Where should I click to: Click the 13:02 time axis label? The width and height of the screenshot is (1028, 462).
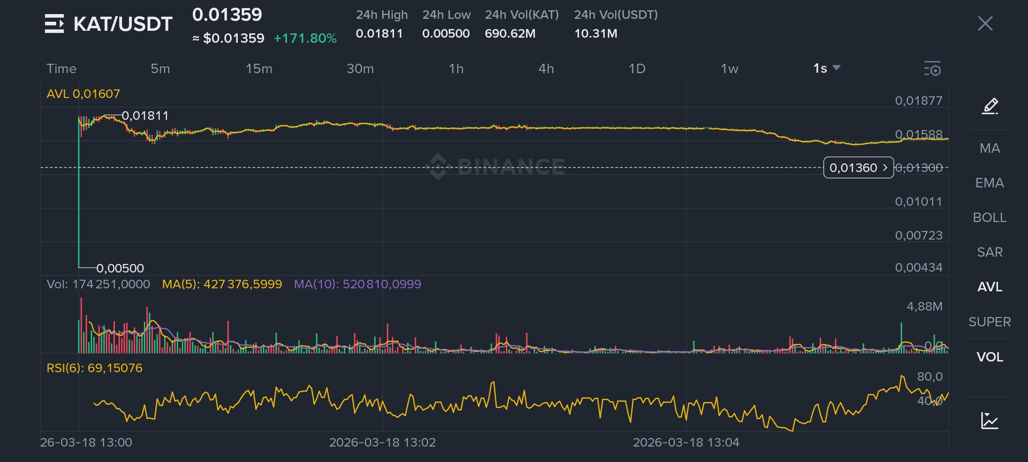(382, 442)
